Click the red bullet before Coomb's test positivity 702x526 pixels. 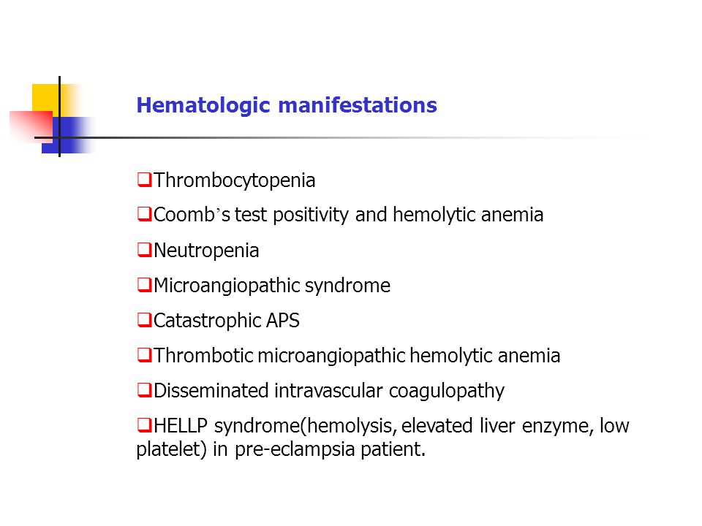point(144,214)
